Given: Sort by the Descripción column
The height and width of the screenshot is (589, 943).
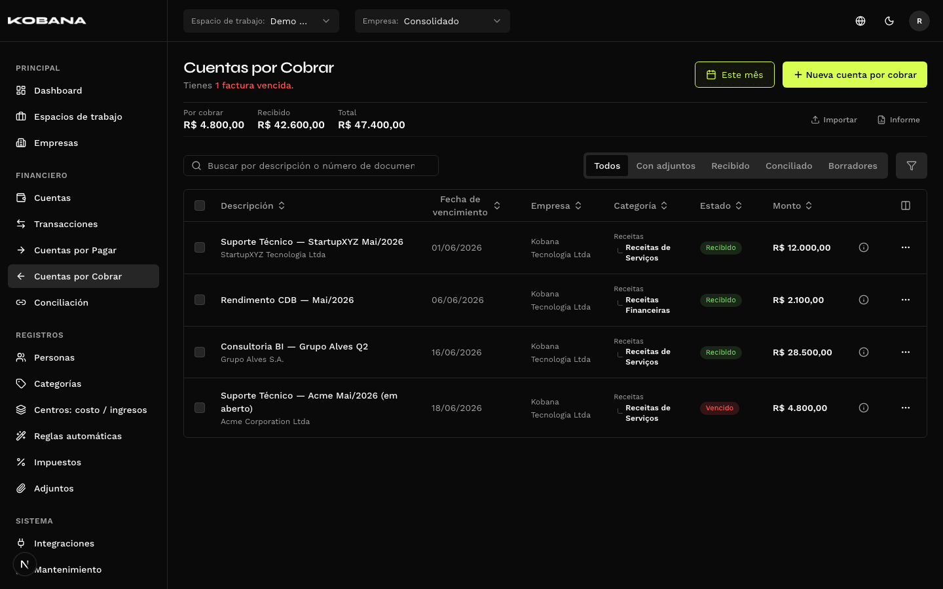Looking at the screenshot, I should [x=253, y=205].
